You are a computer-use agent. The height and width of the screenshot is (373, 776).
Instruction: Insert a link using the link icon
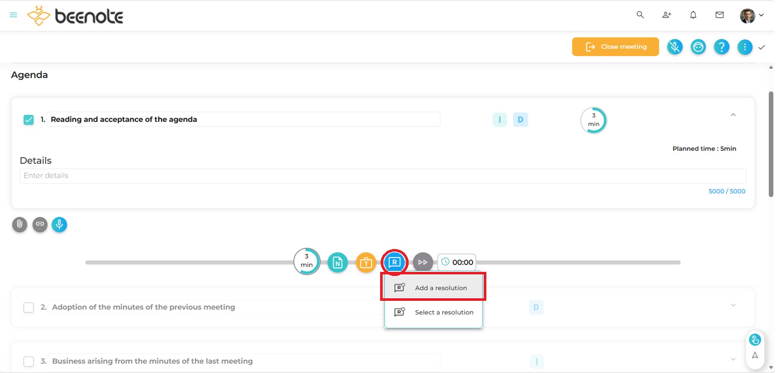(x=40, y=224)
